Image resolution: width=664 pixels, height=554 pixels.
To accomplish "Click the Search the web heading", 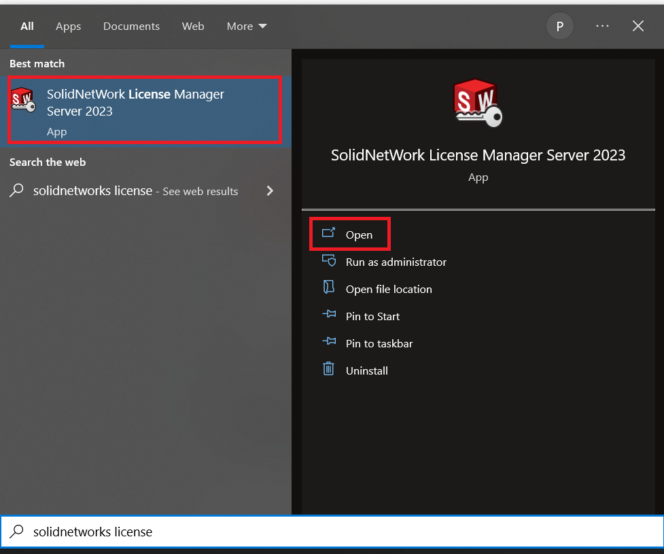I will click(48, 162).
